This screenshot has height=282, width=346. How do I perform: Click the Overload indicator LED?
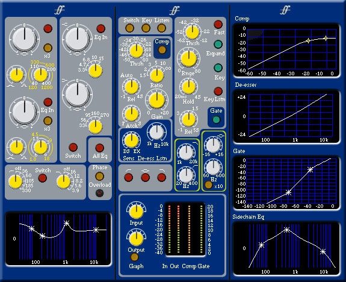tap(99, 193)
